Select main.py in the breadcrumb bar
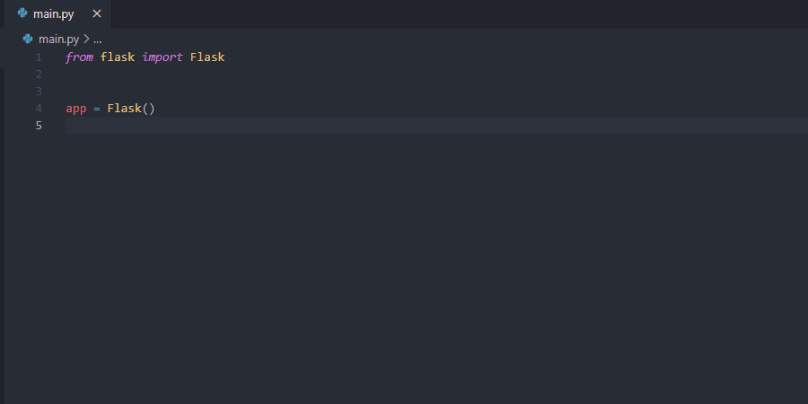808x404 pixels. 58,40
